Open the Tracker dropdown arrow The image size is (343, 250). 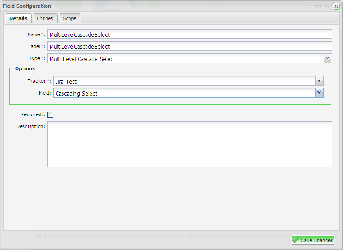(x=319, y=81)
